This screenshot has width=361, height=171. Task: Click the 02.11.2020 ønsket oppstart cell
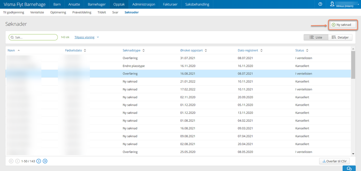coord(188,97)
